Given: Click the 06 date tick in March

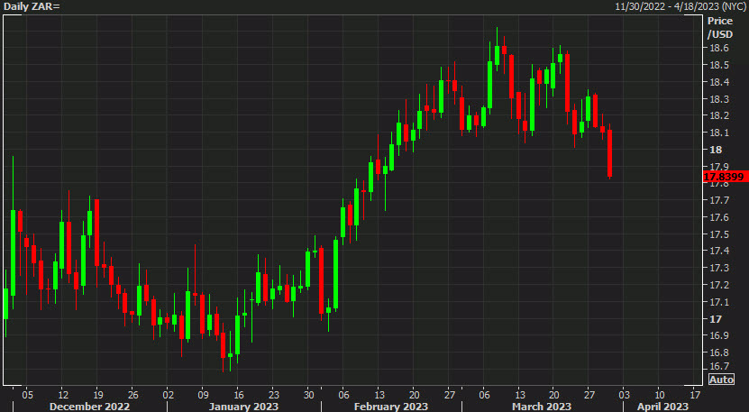Looking at the screenshot, I should click(x=484, y=395).
